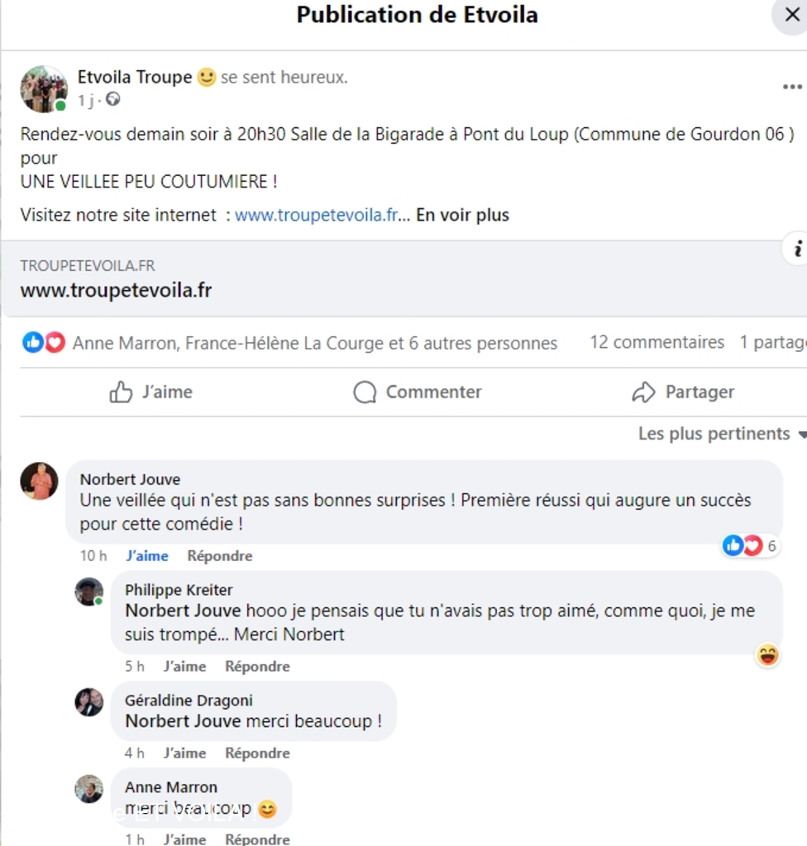Toggle J'aime on Norbert Jouve's comment
Viewport: 807px width, 846px height.
[x=147, y=556]
